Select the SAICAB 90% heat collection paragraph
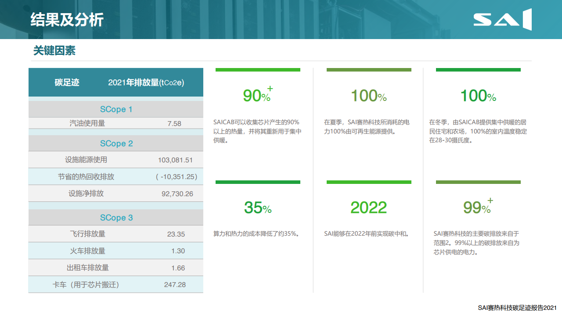The image size is (562, 316). [x=257, y=131]
